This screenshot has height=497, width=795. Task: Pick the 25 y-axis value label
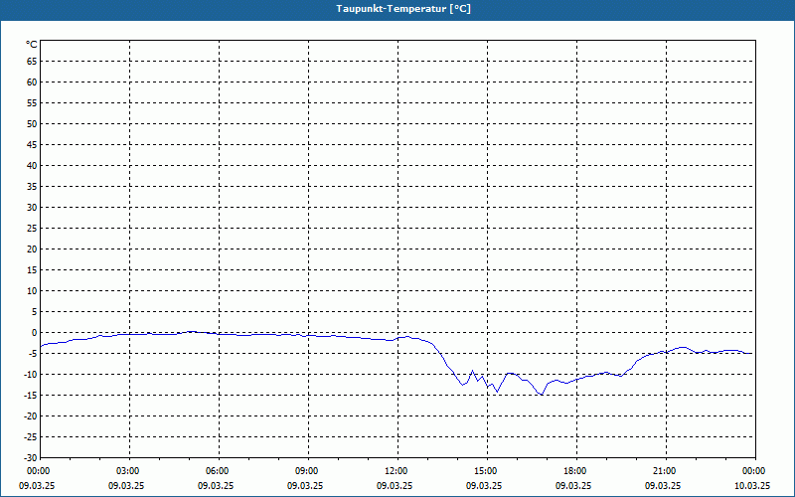pyautogui.click(x=32, y=229)
